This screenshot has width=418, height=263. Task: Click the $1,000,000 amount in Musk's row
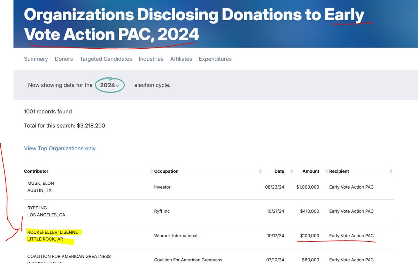pos(308,187)
